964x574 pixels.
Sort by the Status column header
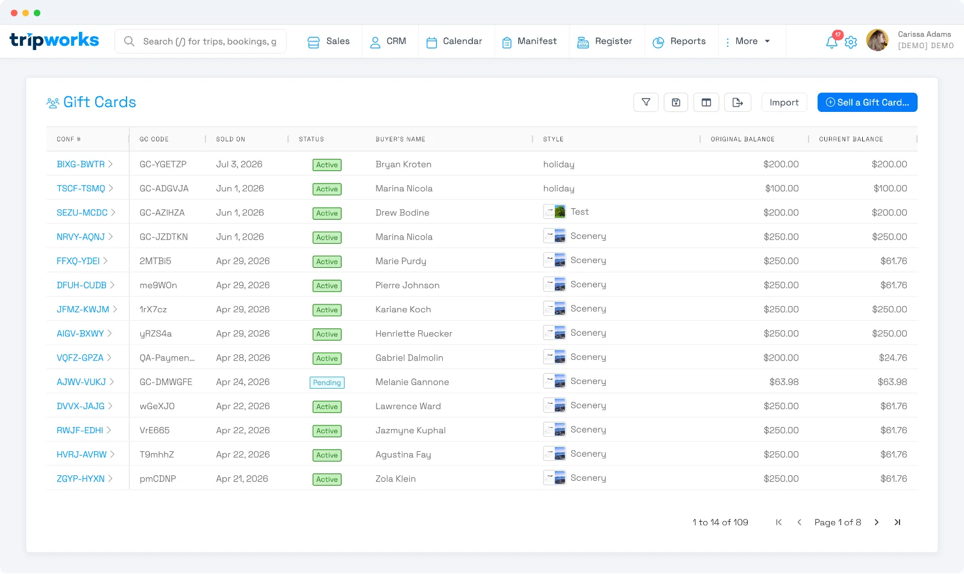pos(311,139)
